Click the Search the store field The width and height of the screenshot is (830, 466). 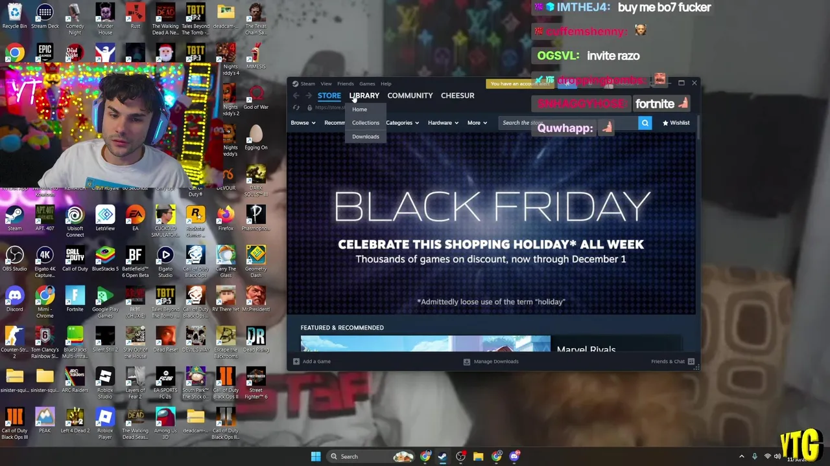point(569,122)
